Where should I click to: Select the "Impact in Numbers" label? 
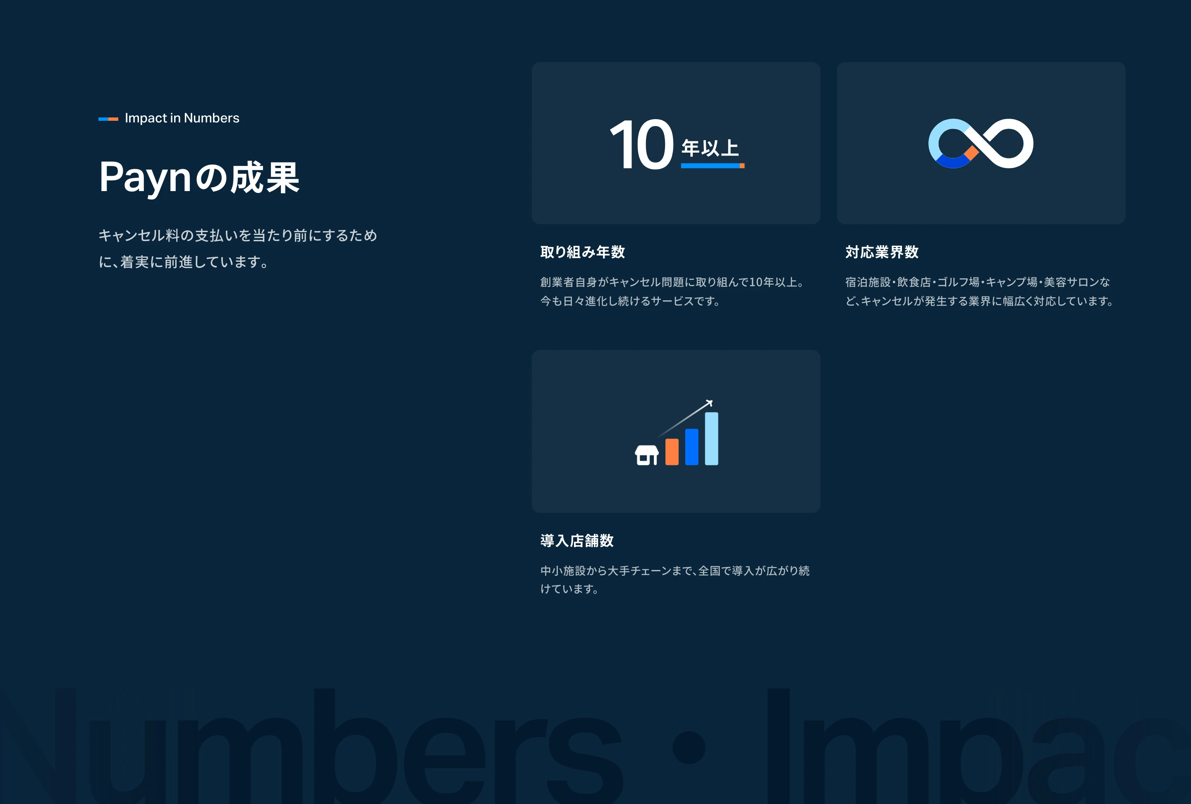point(182,118)
